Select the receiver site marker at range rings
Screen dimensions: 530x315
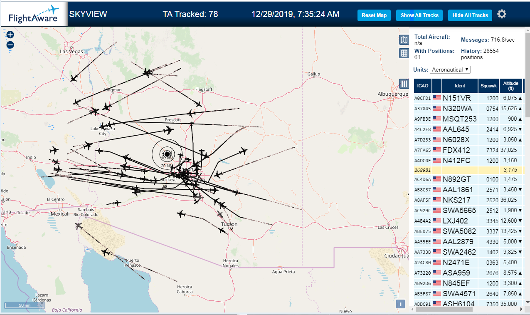tap(167, 154)
